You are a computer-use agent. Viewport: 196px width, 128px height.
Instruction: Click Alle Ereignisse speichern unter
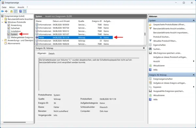pyautogui.click(x=167, y=53)
